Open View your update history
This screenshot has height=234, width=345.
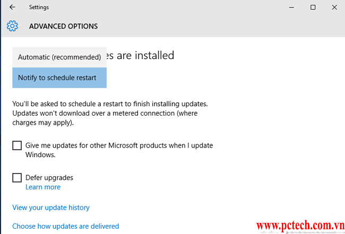click(51, 207)
